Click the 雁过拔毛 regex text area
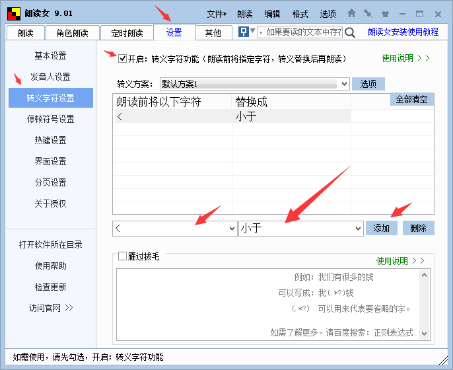The height and width of the screenshot is (370, 453). pyautogui.click(x=268, y=305)
